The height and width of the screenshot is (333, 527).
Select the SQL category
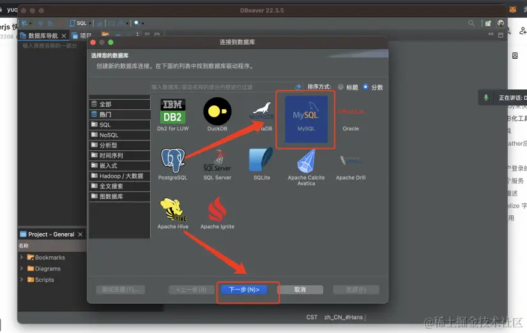click(119, 125)
